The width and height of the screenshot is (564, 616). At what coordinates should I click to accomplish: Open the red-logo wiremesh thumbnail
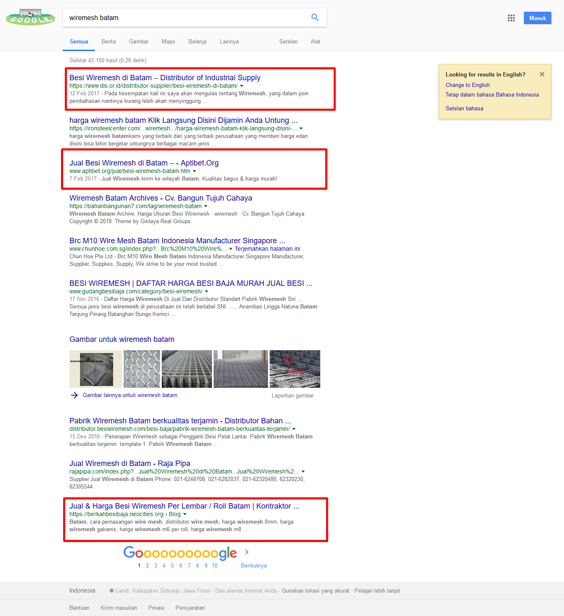pos(295,369)
